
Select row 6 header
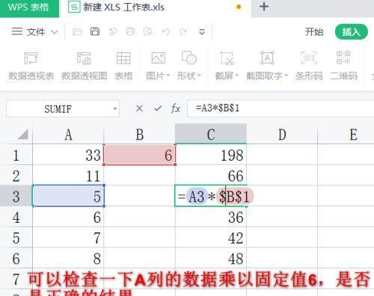point(16,259)
